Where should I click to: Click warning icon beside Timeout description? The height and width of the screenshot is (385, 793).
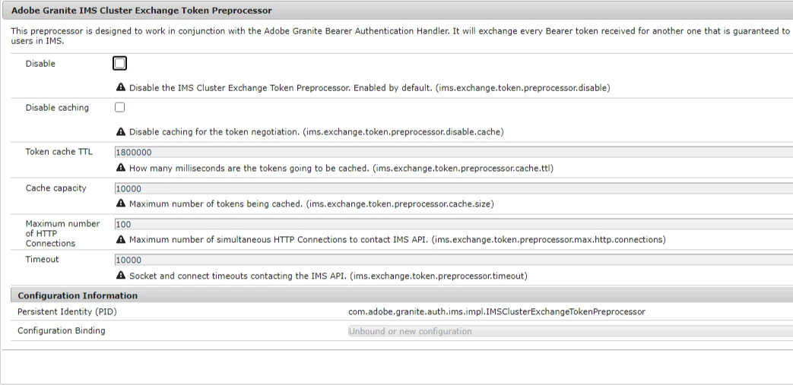[120, 276]
